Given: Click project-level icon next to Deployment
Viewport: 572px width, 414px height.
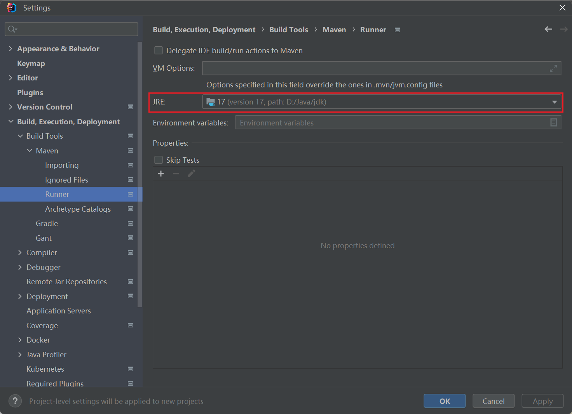Looking at the screenshot, I should click(131, 296).
